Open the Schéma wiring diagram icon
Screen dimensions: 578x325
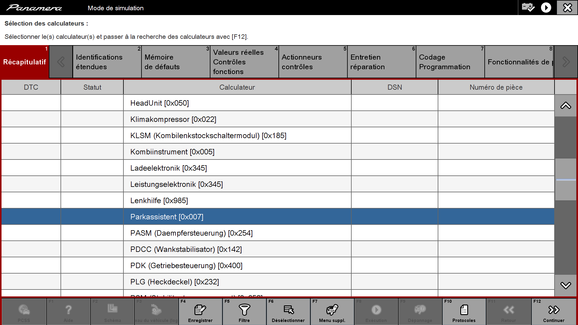click(x=113, y=311)
